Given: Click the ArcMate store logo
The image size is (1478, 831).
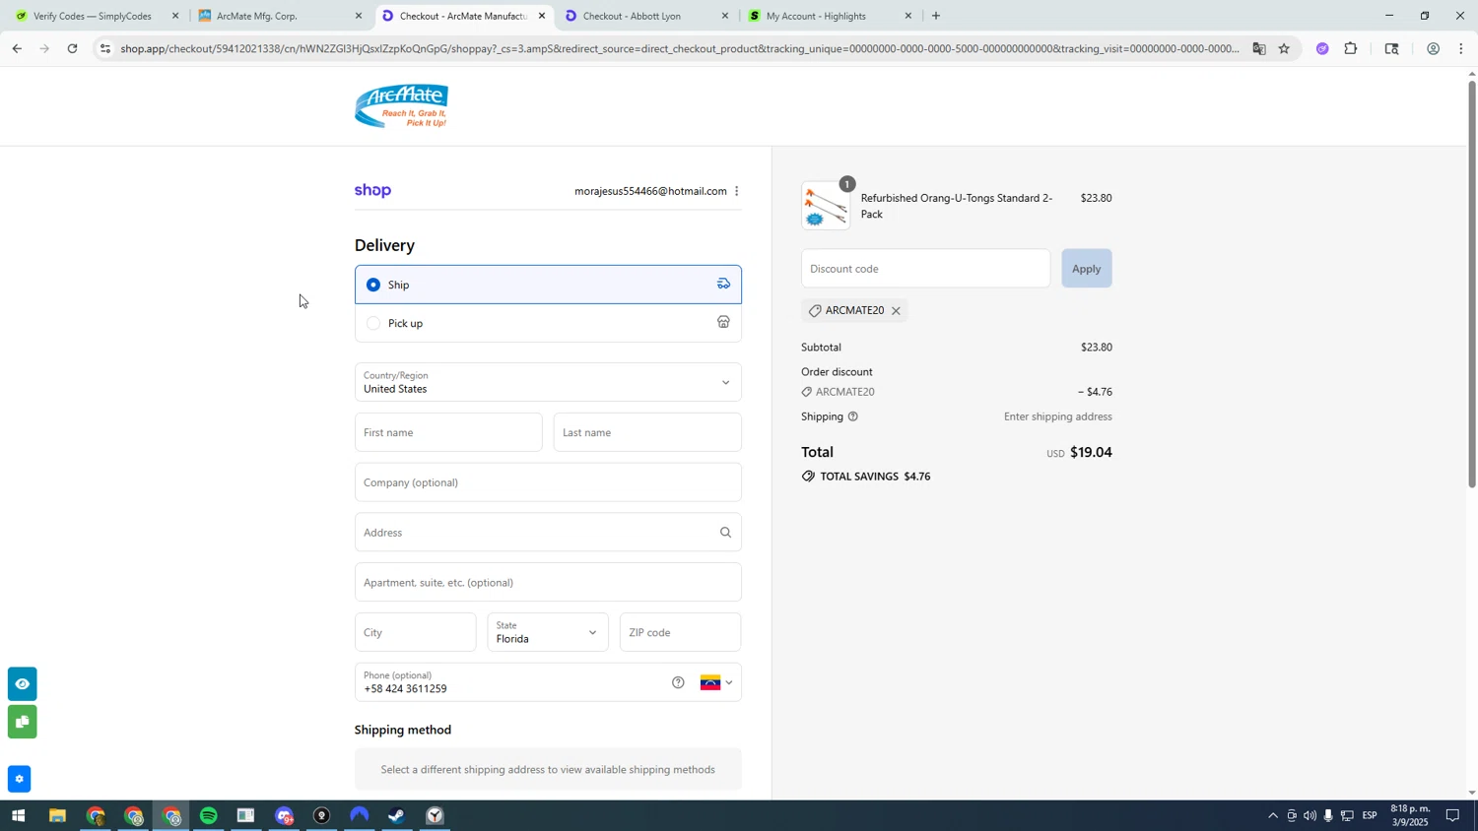Looking at the screenshot, I should pos(401,106).
